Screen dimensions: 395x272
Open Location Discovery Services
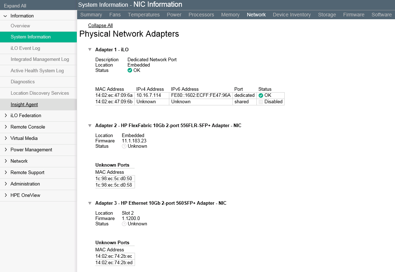40,93
